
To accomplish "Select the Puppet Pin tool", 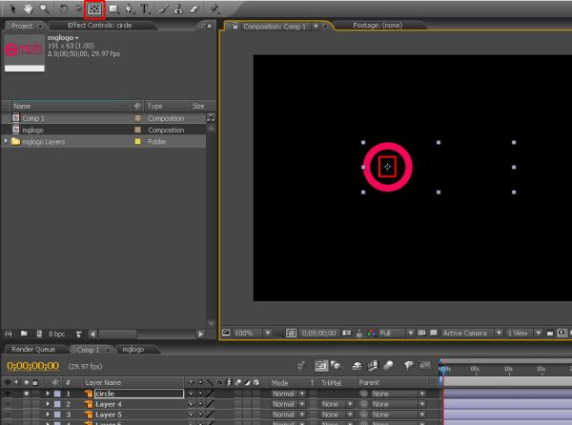I will pos(214,10).
